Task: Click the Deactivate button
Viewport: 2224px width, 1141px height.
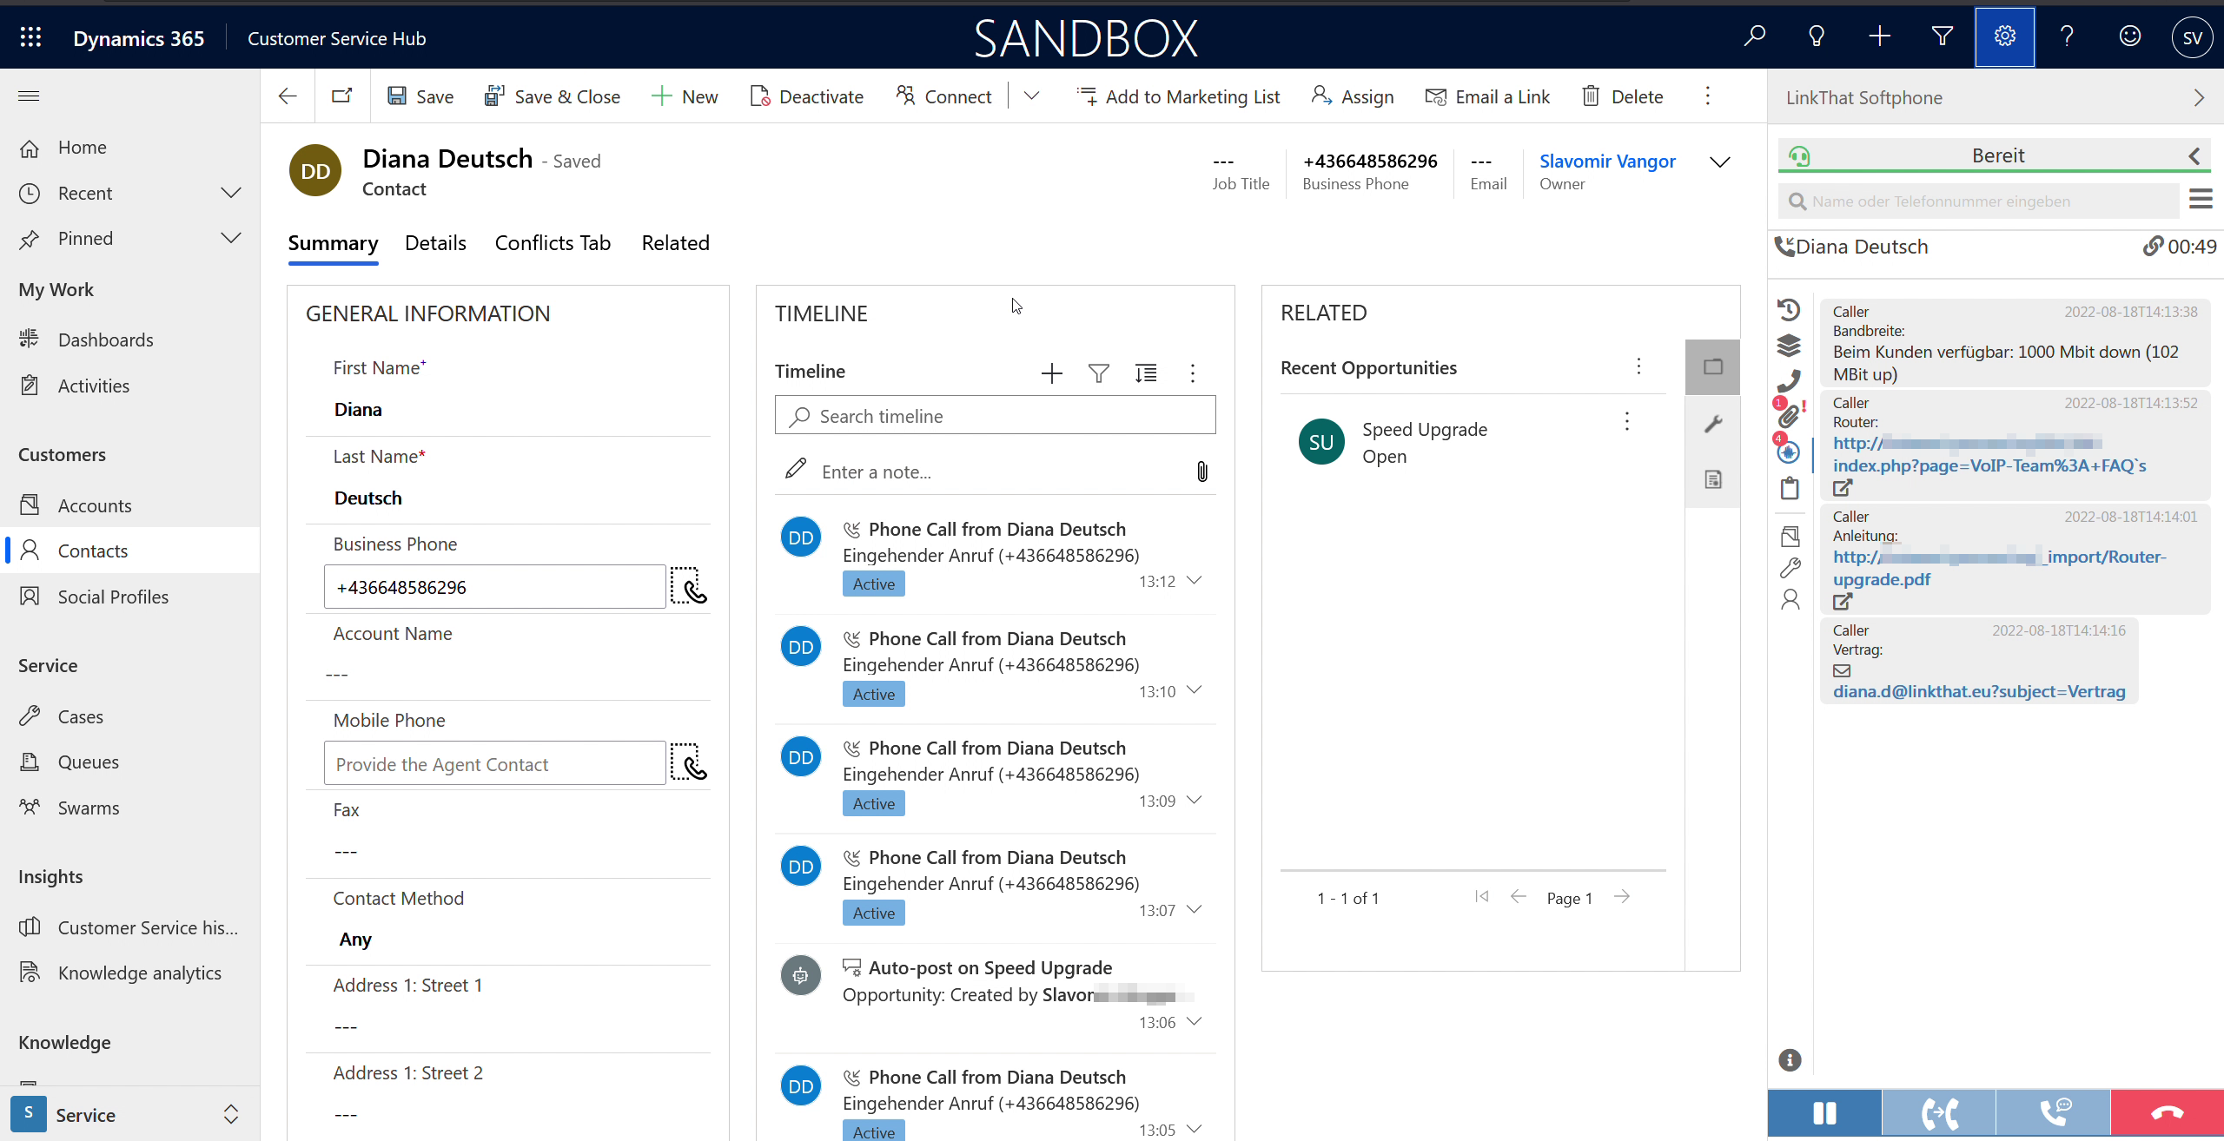Action: (x=806, y=96)
